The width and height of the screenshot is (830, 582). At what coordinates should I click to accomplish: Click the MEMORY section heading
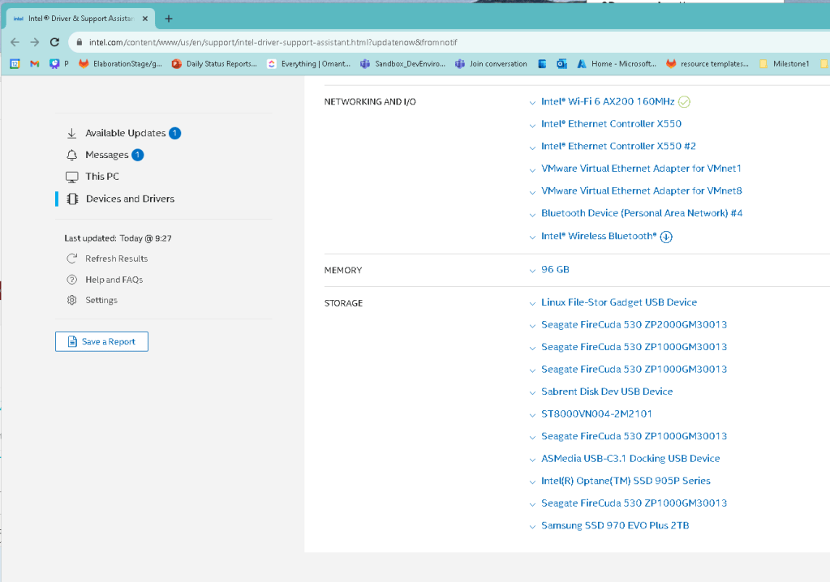[343, 270]
